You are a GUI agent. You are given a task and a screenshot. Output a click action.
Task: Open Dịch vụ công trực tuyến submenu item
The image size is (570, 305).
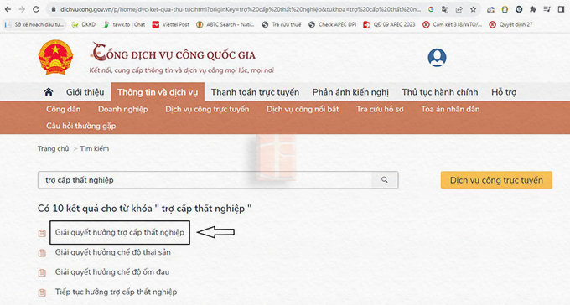(207, 109)
